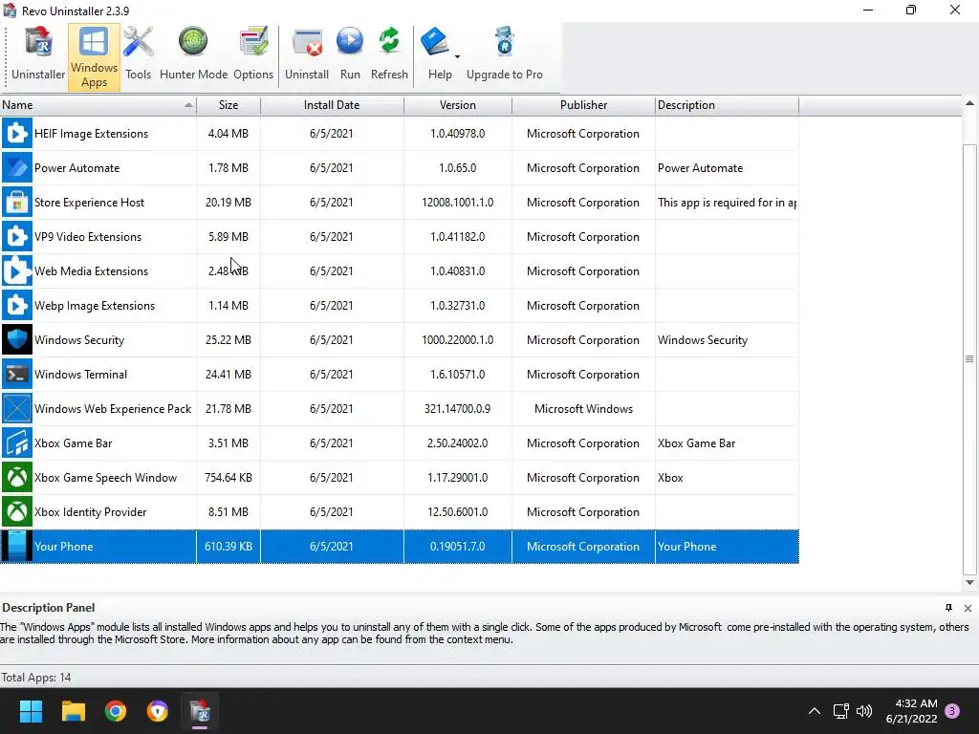The height and width of the screenshot is (734, 979).
Task: Select Xbox Game Speech Window icon
Action: click(17, 477)
